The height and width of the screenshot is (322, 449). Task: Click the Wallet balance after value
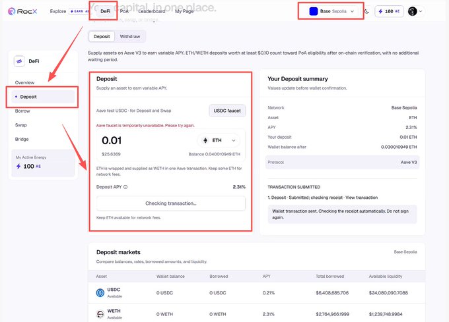pyautogui.click(x=399, y=147)
